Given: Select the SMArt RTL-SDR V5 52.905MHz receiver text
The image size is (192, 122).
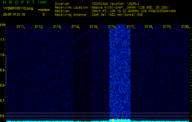Looking at the screenshot, I should click(134, 11).
